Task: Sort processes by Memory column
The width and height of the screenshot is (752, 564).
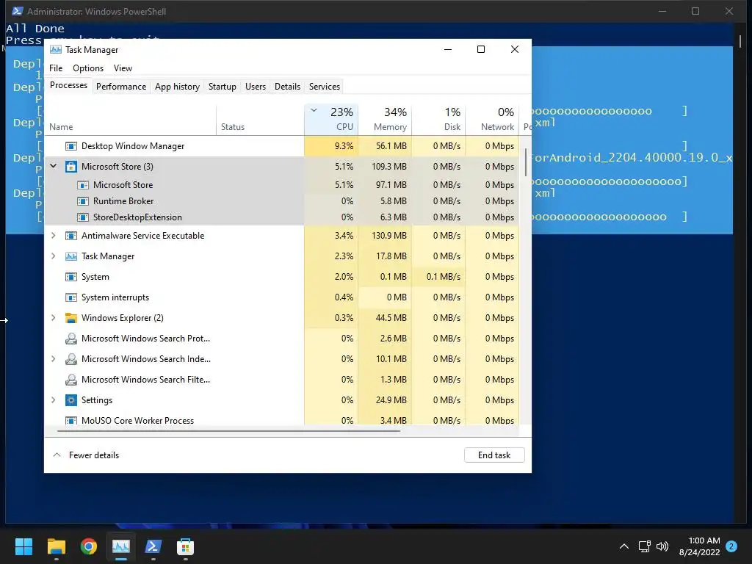Action: coord(385,120)
